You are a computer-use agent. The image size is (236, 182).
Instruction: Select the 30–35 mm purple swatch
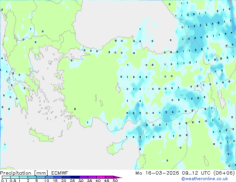pyautogui.click(x=84, y=177)
